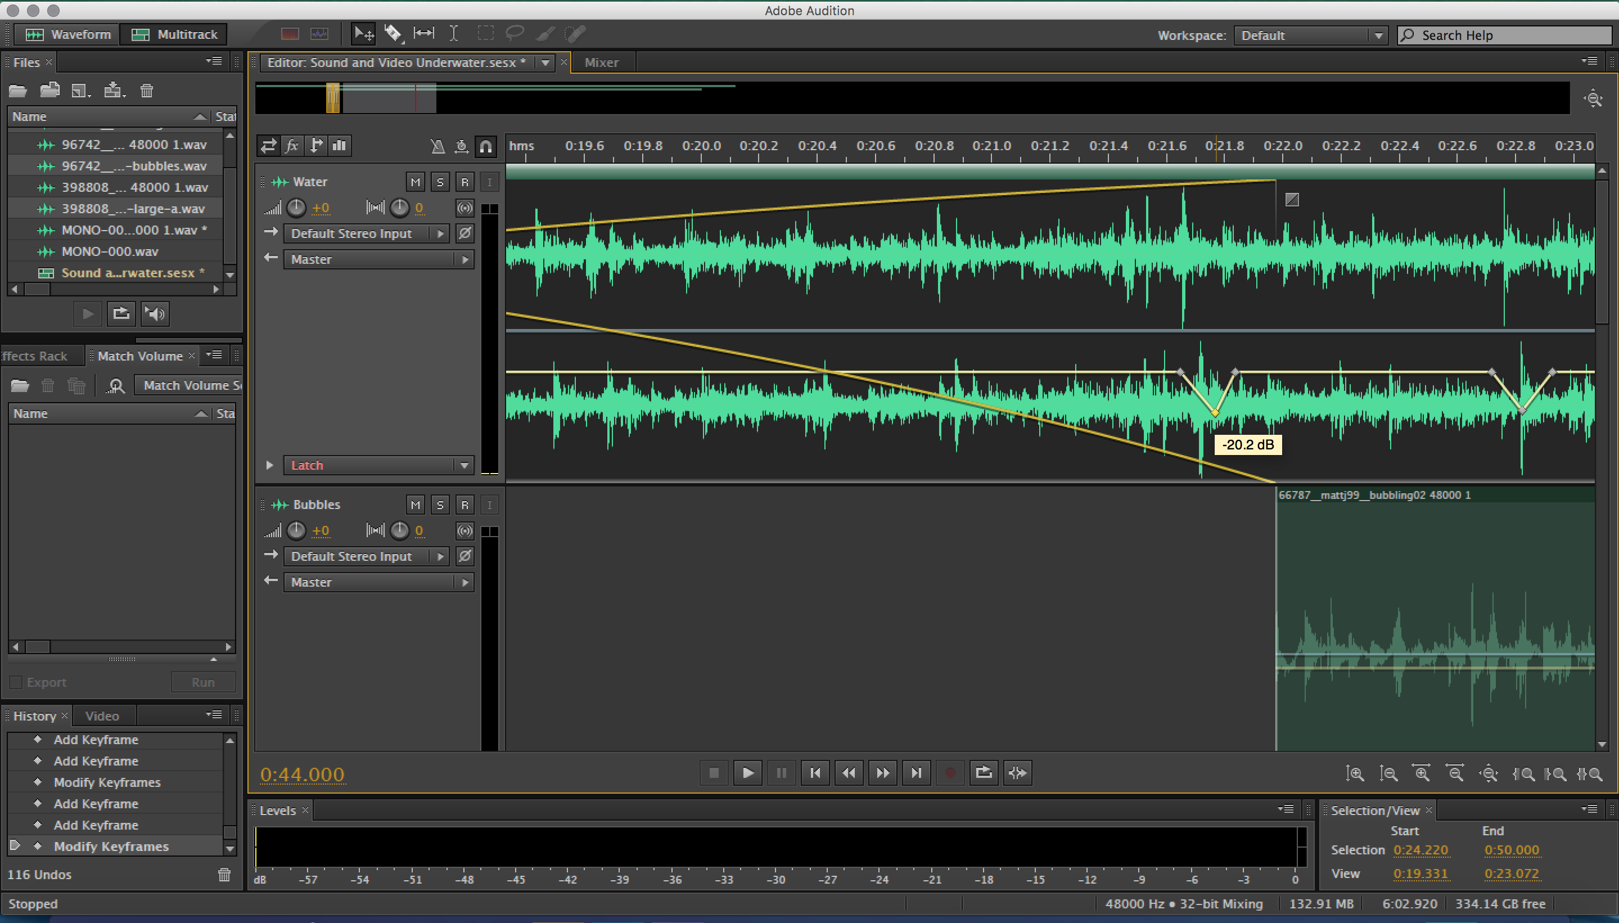Switch to the Mixer tab
The width and height of the screenshot is (1619, 923).
click(601, 62)
